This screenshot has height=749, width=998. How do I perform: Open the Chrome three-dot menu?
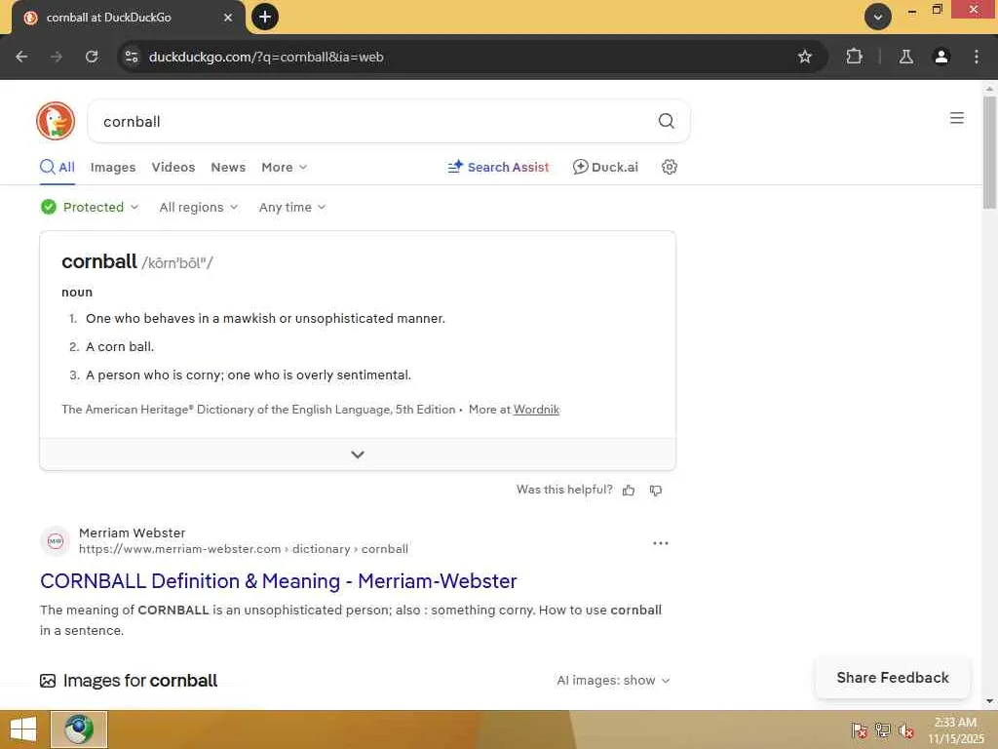coord(977,57)
